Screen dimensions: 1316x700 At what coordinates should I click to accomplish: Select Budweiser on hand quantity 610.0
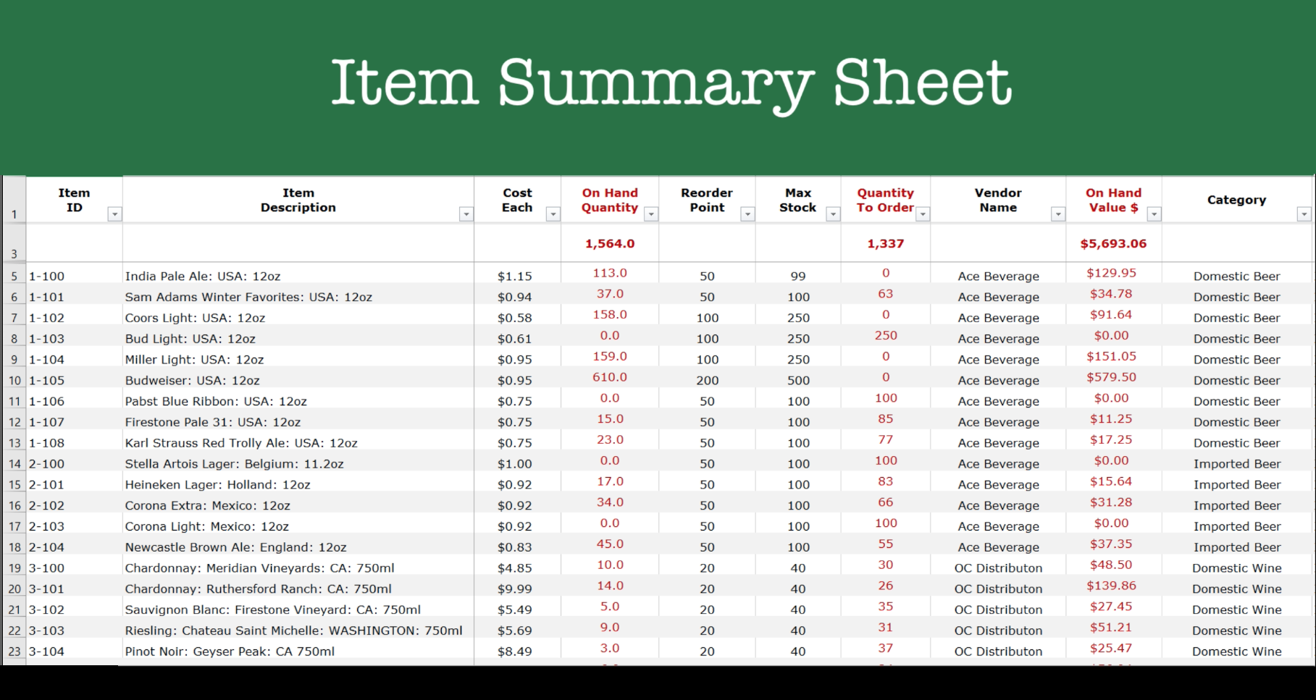(x=610, y=377)
